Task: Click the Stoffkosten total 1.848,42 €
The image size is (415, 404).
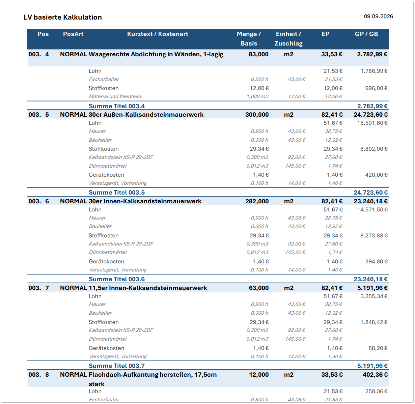Action: click(374, 322)
